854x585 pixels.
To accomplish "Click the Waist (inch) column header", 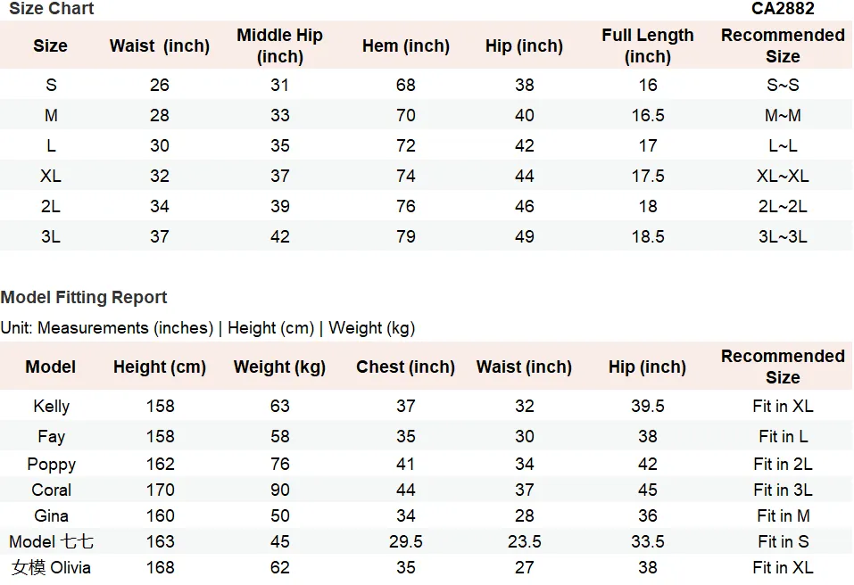I will click(160, 45).
